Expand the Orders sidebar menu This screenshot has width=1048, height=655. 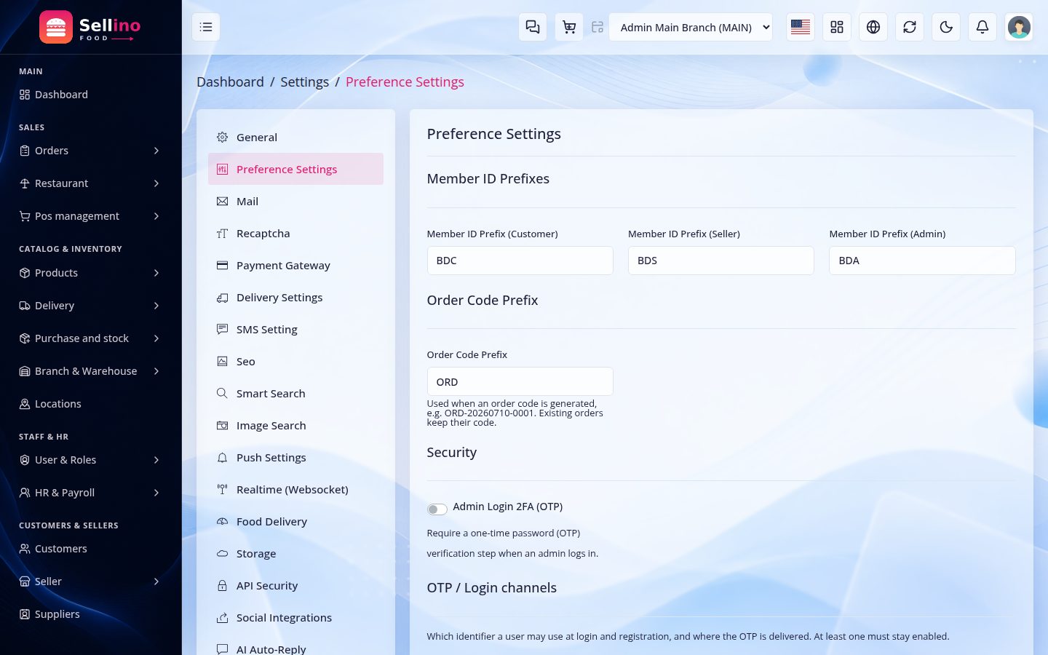coord(90,151)
